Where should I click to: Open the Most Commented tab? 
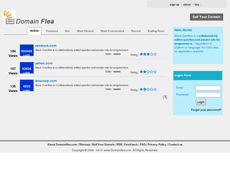click(112, 31)
